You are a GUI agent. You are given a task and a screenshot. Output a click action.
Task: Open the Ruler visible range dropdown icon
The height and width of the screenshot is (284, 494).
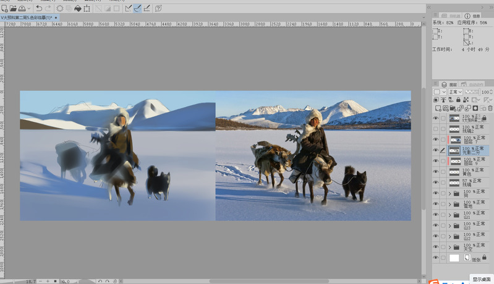(x=487, y=100)
